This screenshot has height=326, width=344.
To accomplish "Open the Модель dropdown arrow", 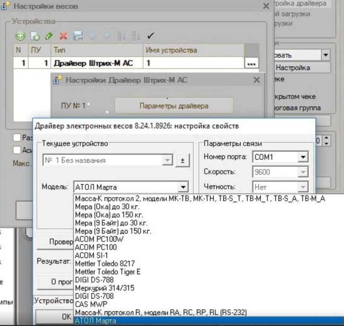I will click(183, 187).
